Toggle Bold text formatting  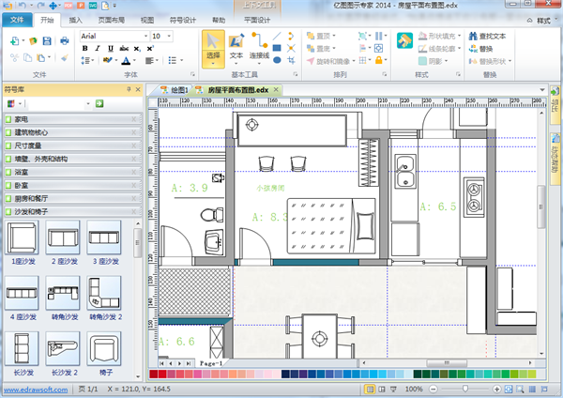click(84, 48)
